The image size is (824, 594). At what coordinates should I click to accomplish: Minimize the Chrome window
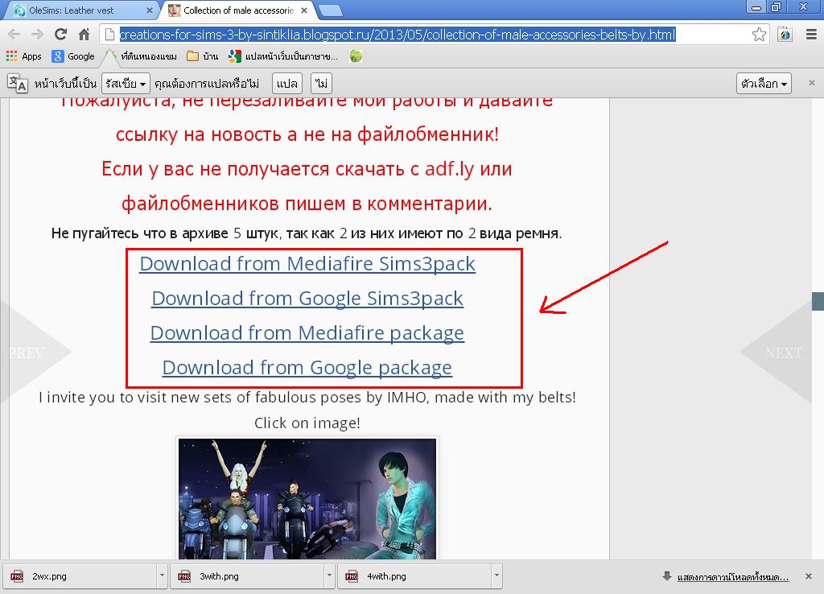tap(756, 7)
